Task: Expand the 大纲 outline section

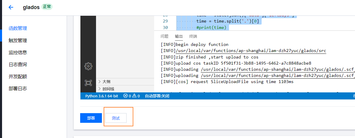Action: tap(125, 82)
